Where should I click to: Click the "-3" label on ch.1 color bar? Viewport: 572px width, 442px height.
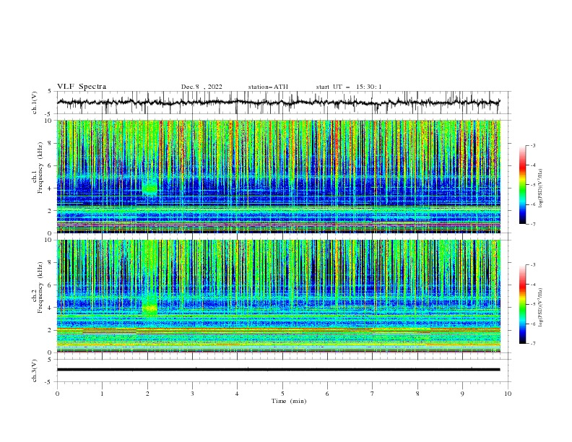coord(532,145)
